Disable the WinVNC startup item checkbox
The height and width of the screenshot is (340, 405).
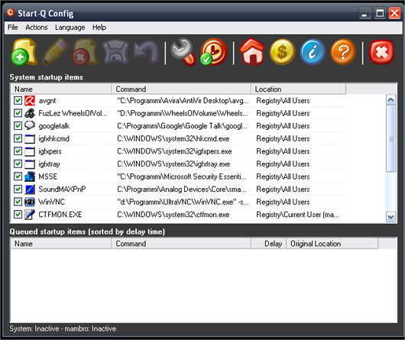(x=18, y=202)
